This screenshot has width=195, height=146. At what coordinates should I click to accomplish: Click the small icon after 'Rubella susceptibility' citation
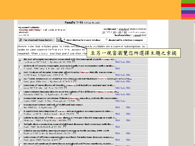coord(74,133)
